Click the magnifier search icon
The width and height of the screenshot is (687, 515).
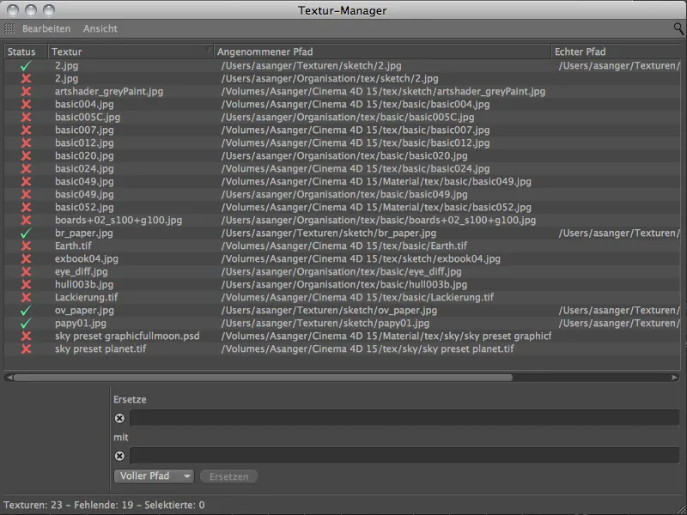click(x=678, y=29)
